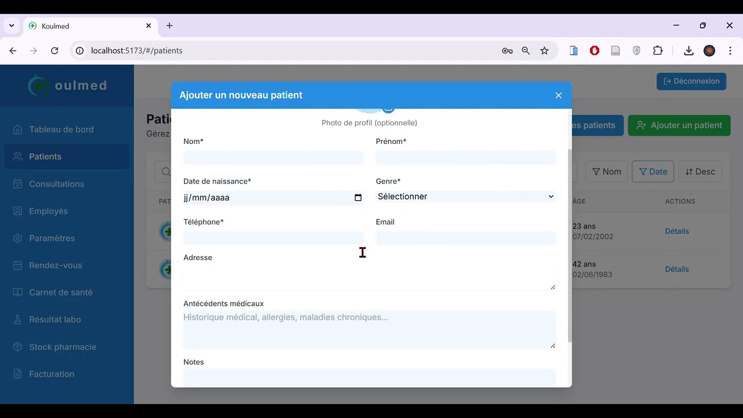Click the Notes text area
Screen dimensions: 743x418
369,378
